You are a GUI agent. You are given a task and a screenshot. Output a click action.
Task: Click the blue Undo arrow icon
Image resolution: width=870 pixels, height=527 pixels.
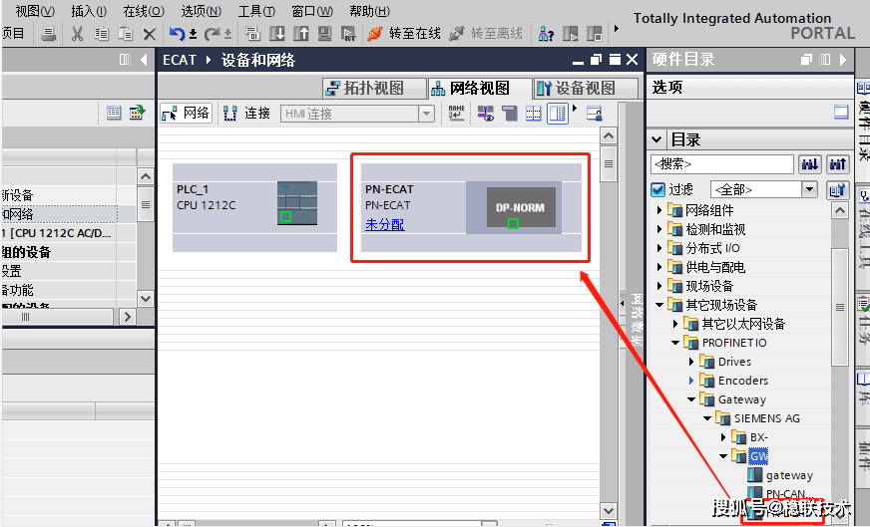177,34
